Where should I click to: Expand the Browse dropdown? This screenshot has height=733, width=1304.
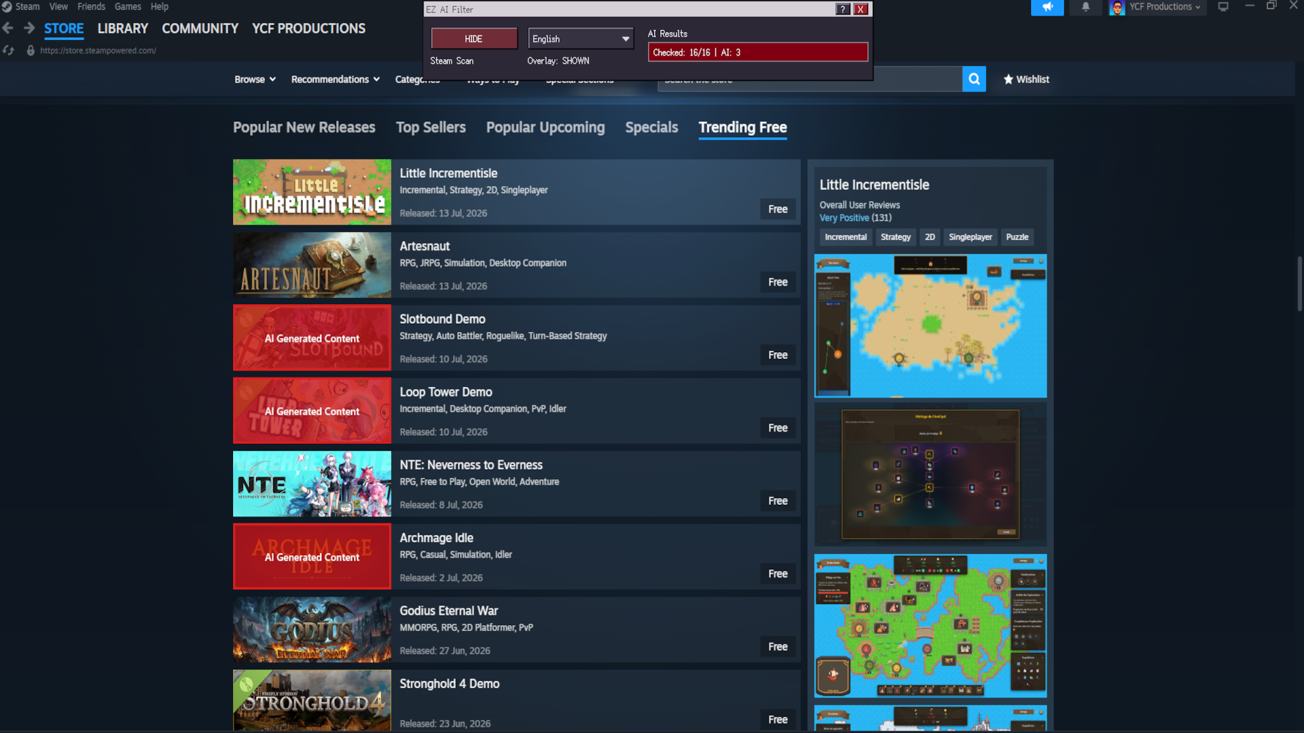coord(255,79)
